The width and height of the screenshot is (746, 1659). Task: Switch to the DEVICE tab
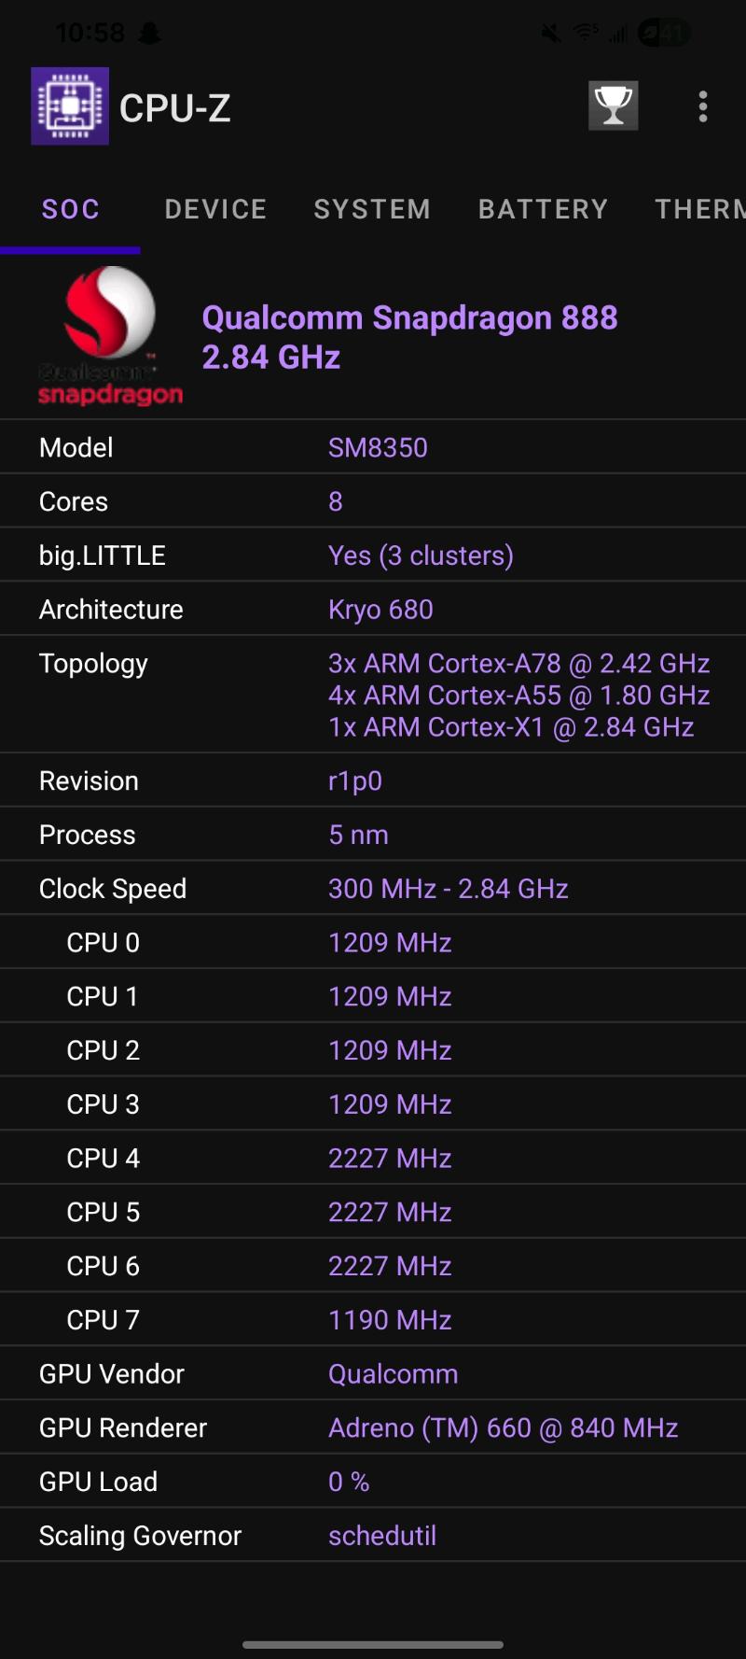pos(215,209)
